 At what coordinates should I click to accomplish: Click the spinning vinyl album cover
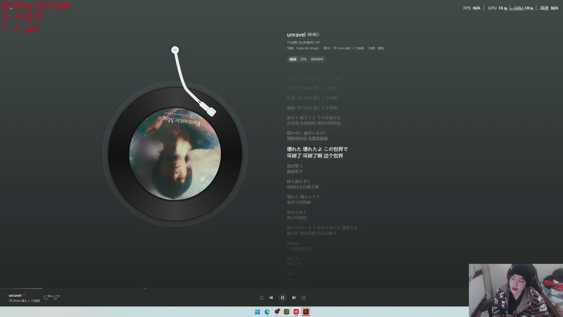(175, 154)
